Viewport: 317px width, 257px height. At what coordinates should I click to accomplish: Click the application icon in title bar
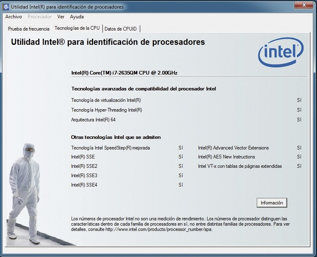pyautogui.click(x=6, y=7)
